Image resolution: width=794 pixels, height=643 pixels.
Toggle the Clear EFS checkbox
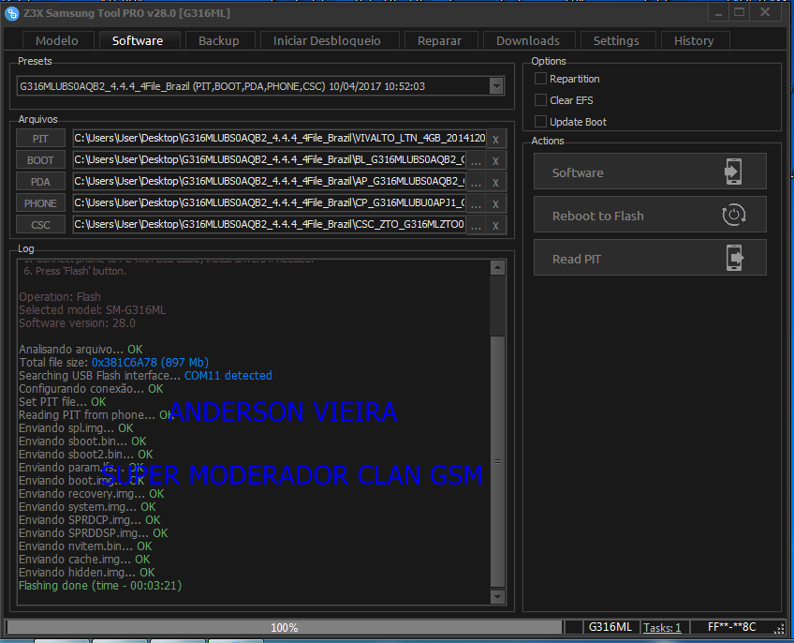click(x=541, y=100)
